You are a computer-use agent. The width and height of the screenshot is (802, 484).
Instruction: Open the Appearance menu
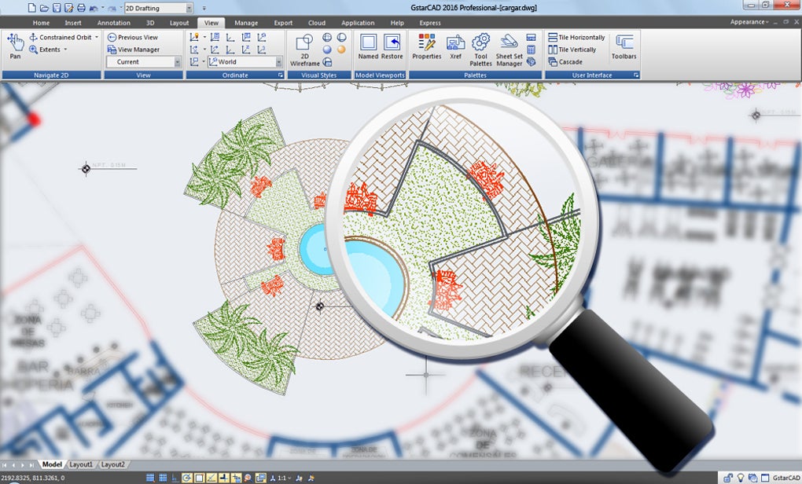(749, 22)
